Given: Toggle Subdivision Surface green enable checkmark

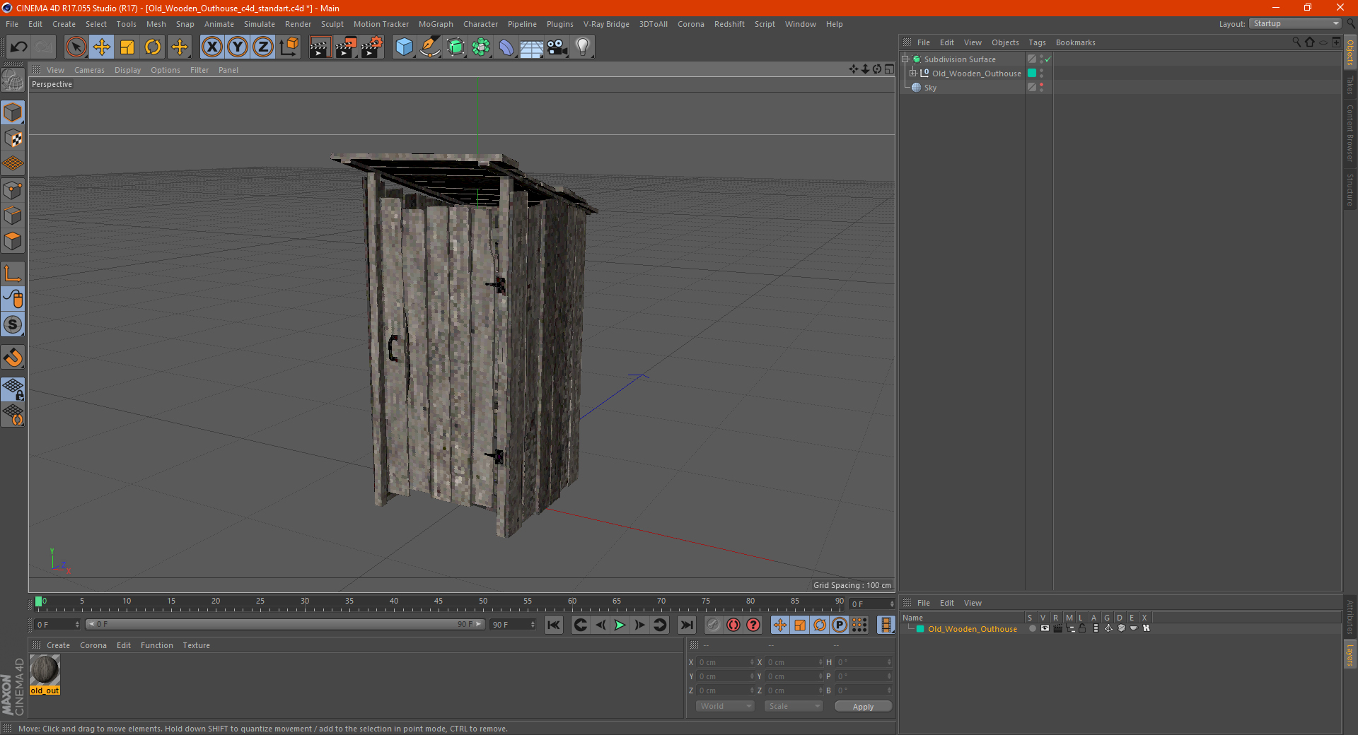Looking at the screenshot, I should 1047,59.
